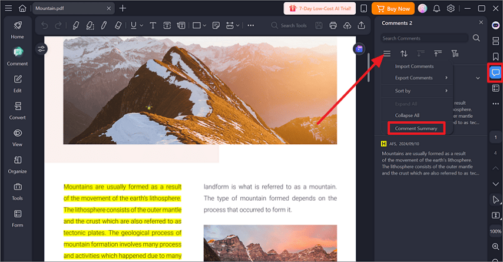Open the 7-Day Low-Cost AI Trial offer
The width and height of the screenshot is (503, 262).
320,9
